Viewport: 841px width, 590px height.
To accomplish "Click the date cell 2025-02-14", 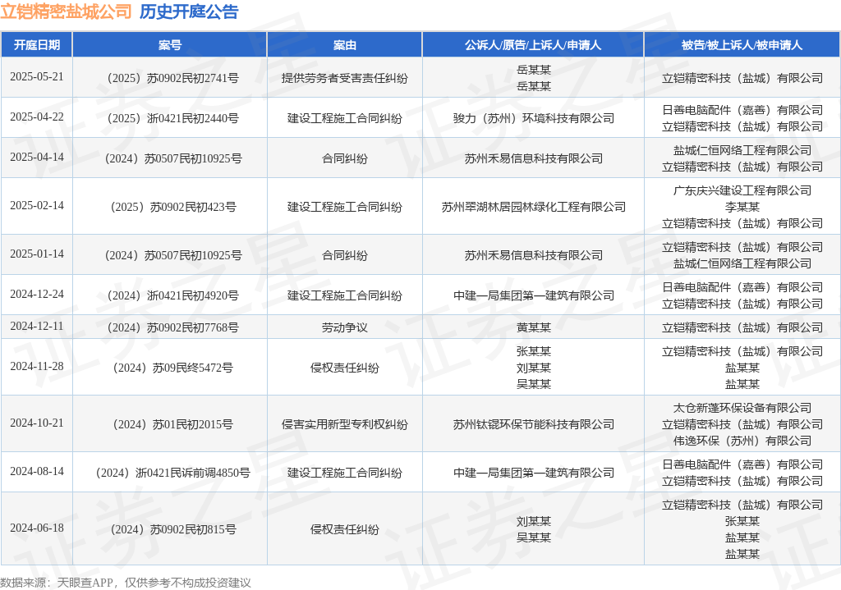I will coord(36,205).
